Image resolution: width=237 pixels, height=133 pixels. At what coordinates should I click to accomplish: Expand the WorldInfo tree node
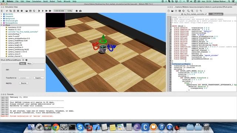(x=1, y=14)
